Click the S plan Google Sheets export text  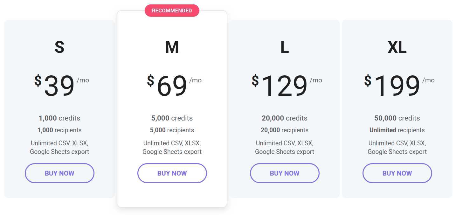coord(59,152)
